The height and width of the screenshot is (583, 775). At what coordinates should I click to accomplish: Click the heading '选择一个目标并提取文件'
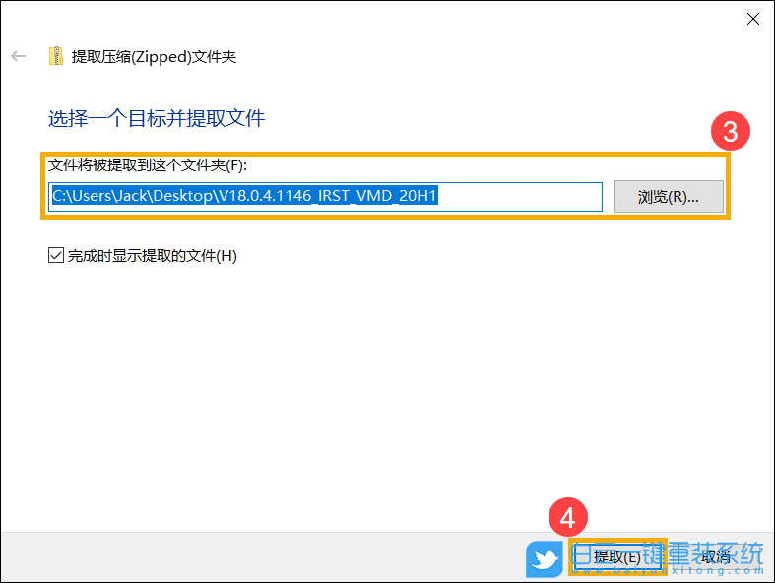point(157,119)
